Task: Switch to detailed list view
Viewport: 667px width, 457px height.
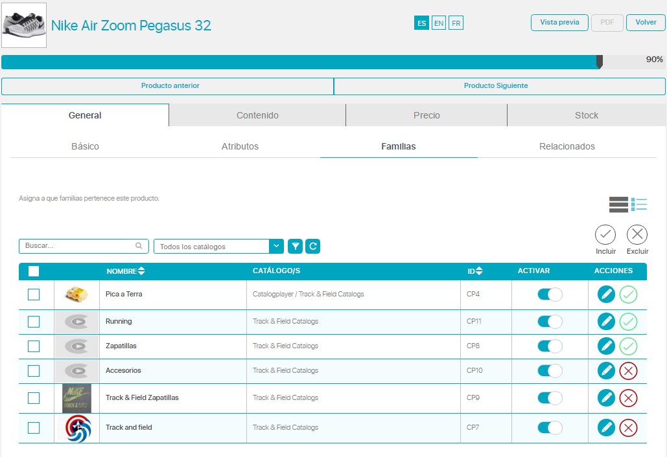Action: coord(639,205)
